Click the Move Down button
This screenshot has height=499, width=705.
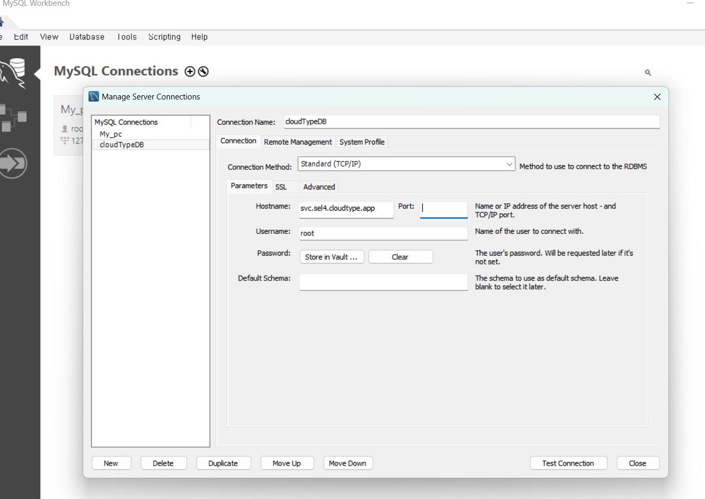pyautogui.click(x=347, y=463)
